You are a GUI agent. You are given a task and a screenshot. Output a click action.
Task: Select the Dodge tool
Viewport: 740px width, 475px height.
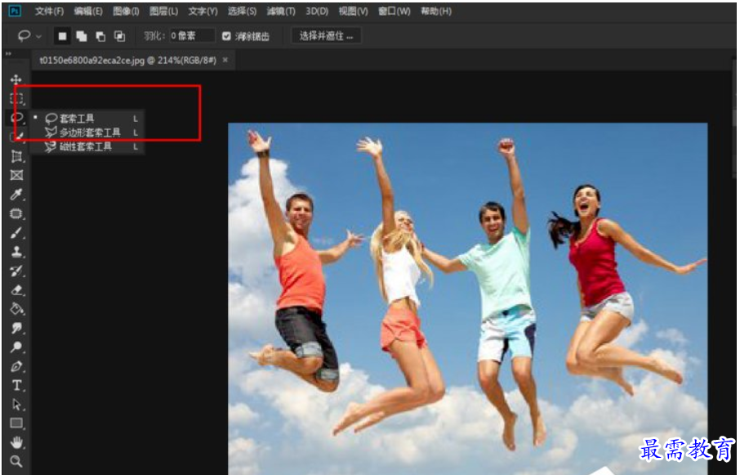pos(16,347)
